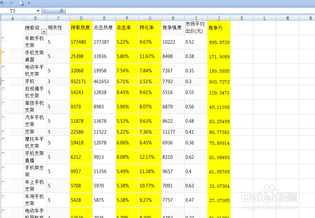
Task: Select cell with value 5428
Action: pos(81,200)
